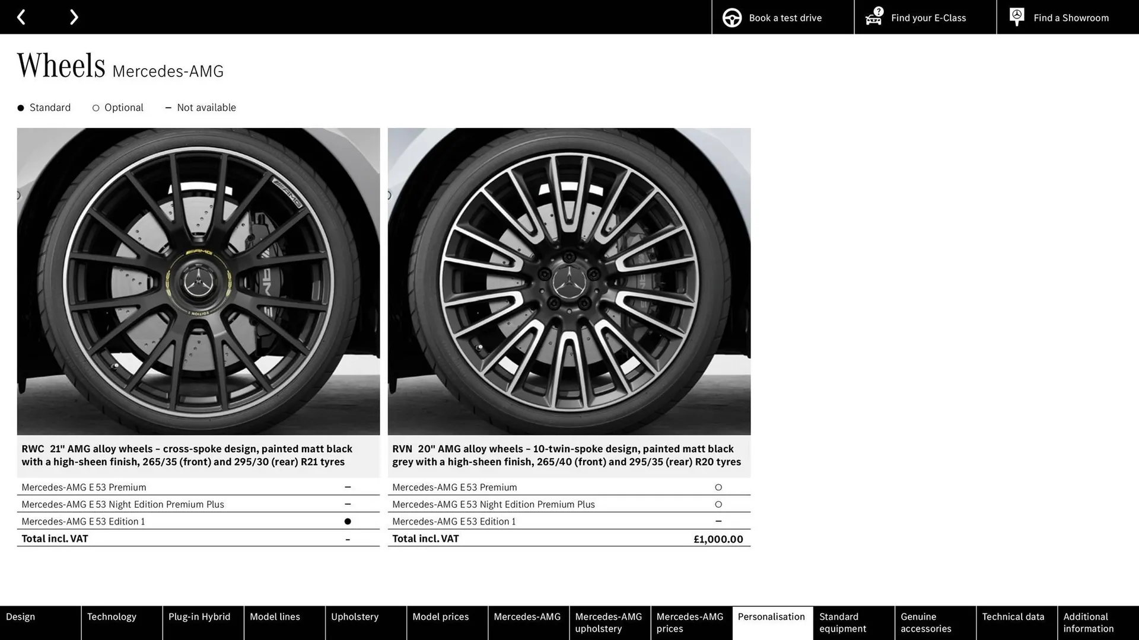
Task: Advance to next page with right chevron
Action: (74, 17)
